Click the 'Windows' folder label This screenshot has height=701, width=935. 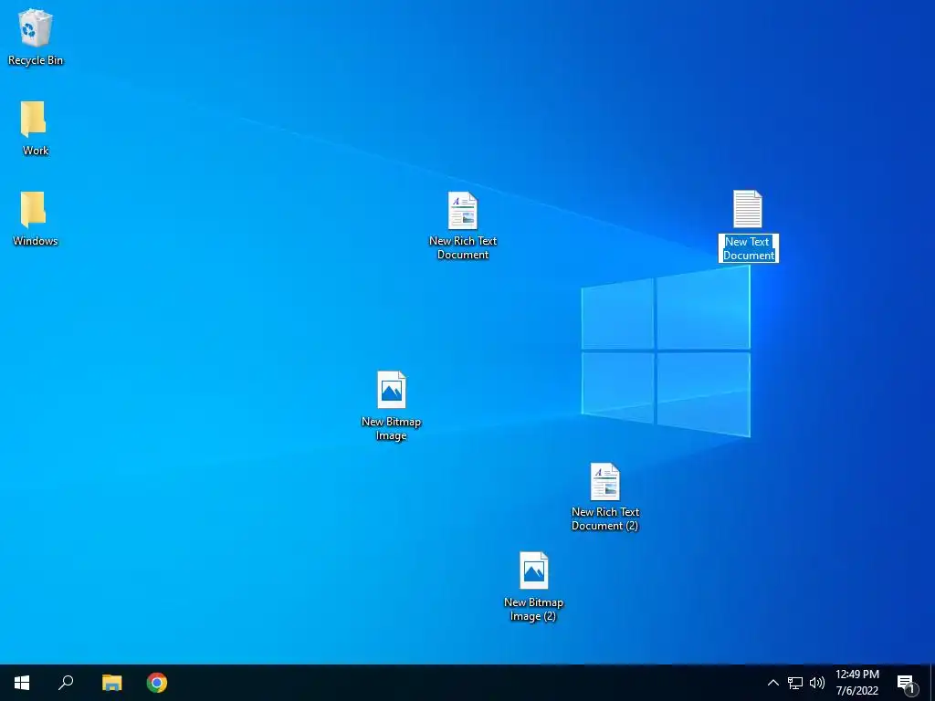pos(36,241)
